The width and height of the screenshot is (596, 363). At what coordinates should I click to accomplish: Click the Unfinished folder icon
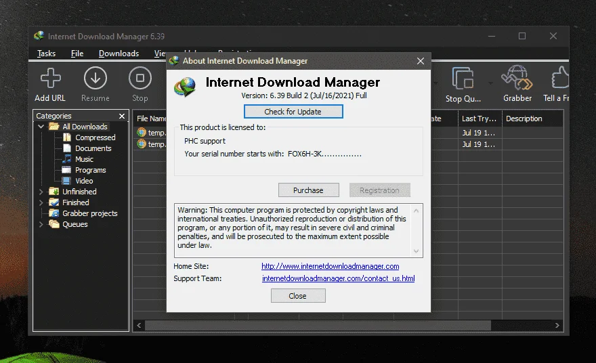click(54, 191)
